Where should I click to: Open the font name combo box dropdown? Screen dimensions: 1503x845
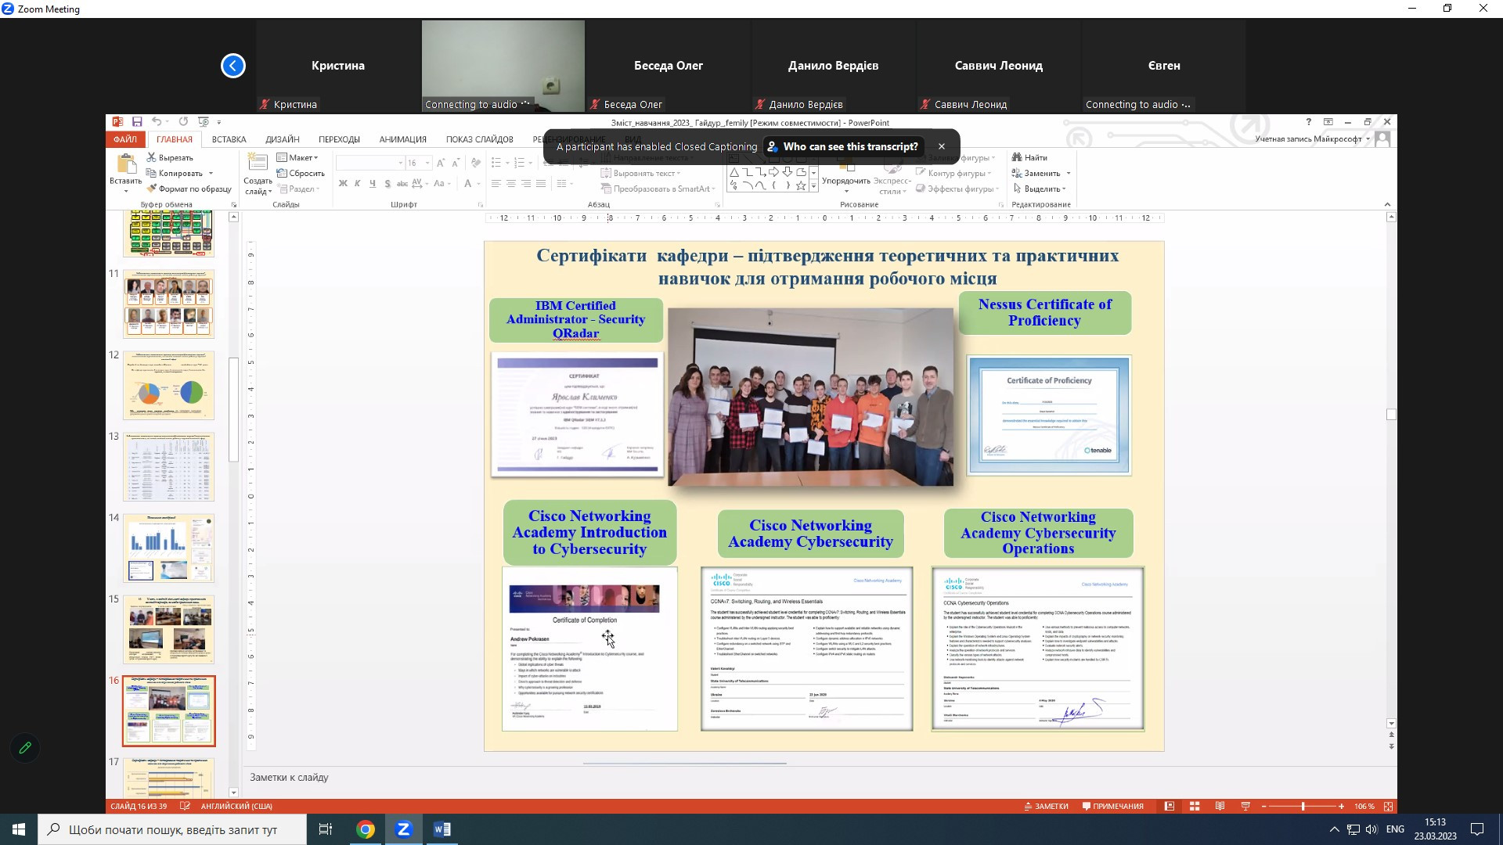[401, 163]
